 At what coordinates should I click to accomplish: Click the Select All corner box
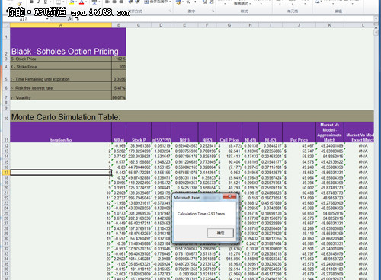pos(6,25)
